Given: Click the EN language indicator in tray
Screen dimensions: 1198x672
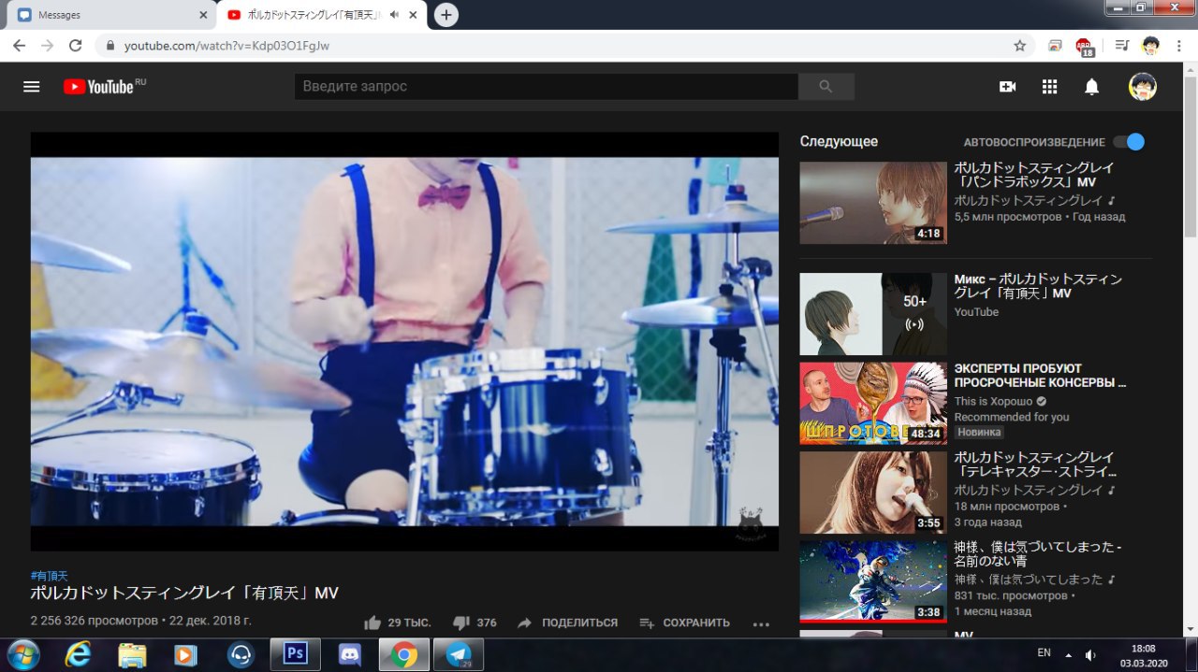Looking at the screenshot, I should pos(1045,653).
